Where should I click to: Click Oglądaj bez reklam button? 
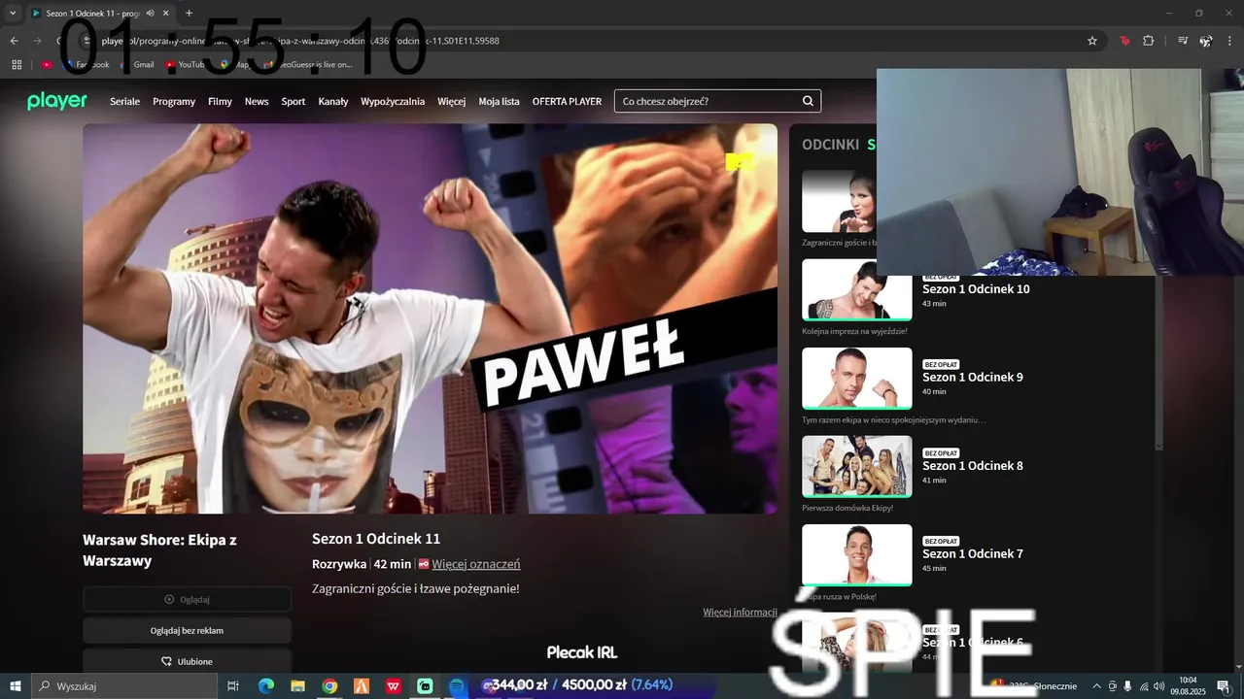point(187,630)
